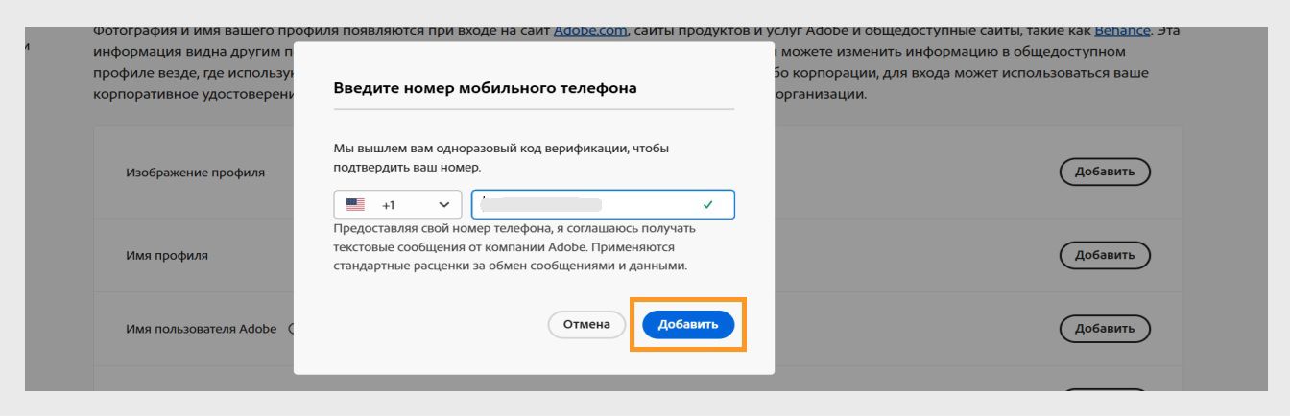This screenshot has height=416, width=1290.
Task: Open the Adobe.com link
Action: (x=590, y=31)
